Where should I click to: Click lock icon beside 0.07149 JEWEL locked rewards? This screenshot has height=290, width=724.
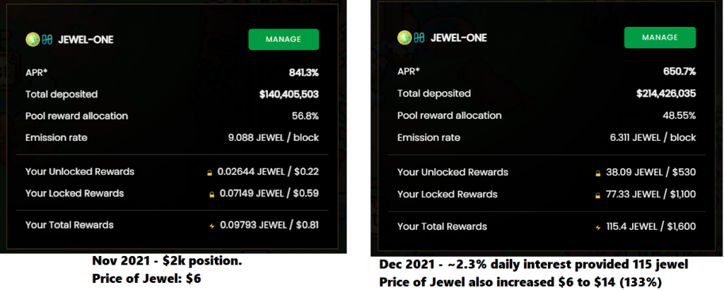pyautogui.click(x=211, y=195)
